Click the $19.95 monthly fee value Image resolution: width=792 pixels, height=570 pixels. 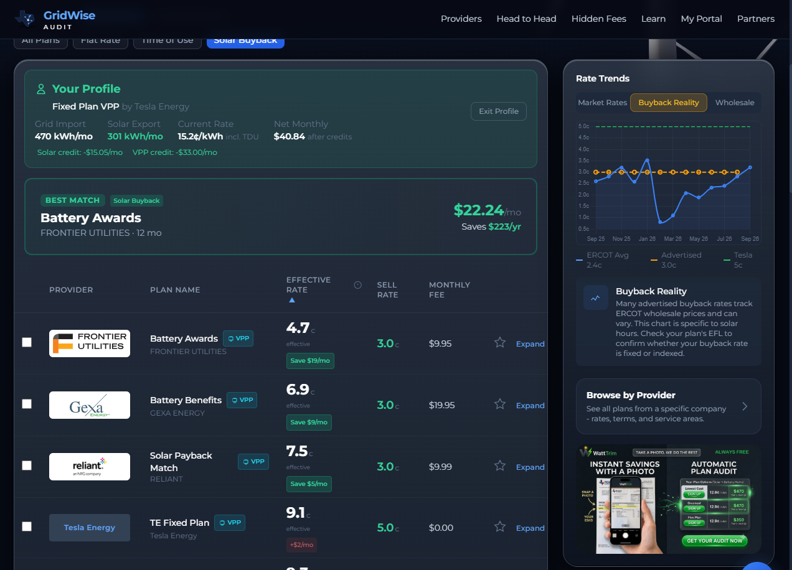(442, 405)
